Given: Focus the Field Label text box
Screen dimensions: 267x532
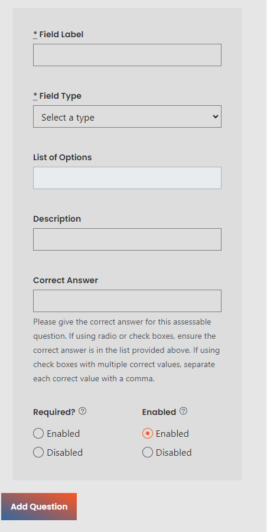Looking at the screenshot, I should (127, 55).
